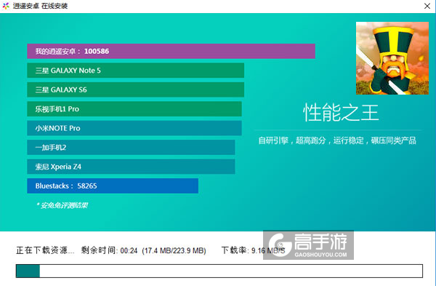Click the 剩余时间 00:24 label

(109, 250)
